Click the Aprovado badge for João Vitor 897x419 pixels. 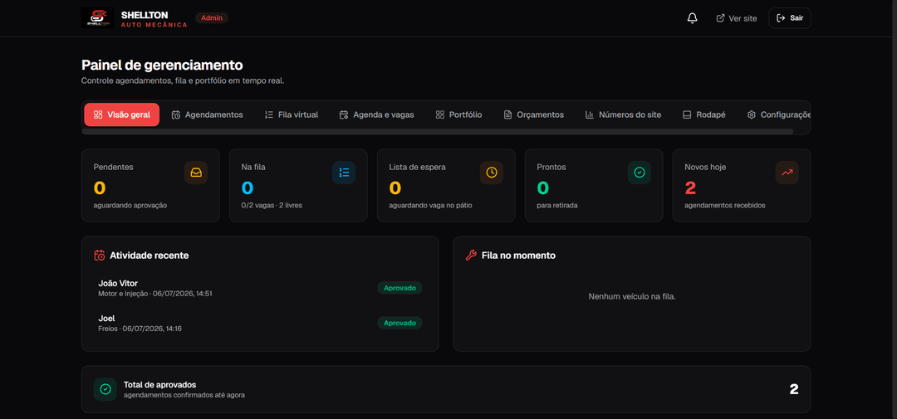[x=399, y=288]
